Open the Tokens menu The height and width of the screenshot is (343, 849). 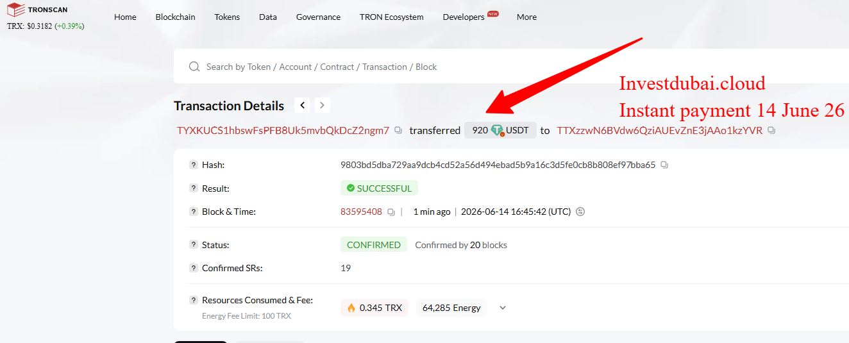click(227, 17)
